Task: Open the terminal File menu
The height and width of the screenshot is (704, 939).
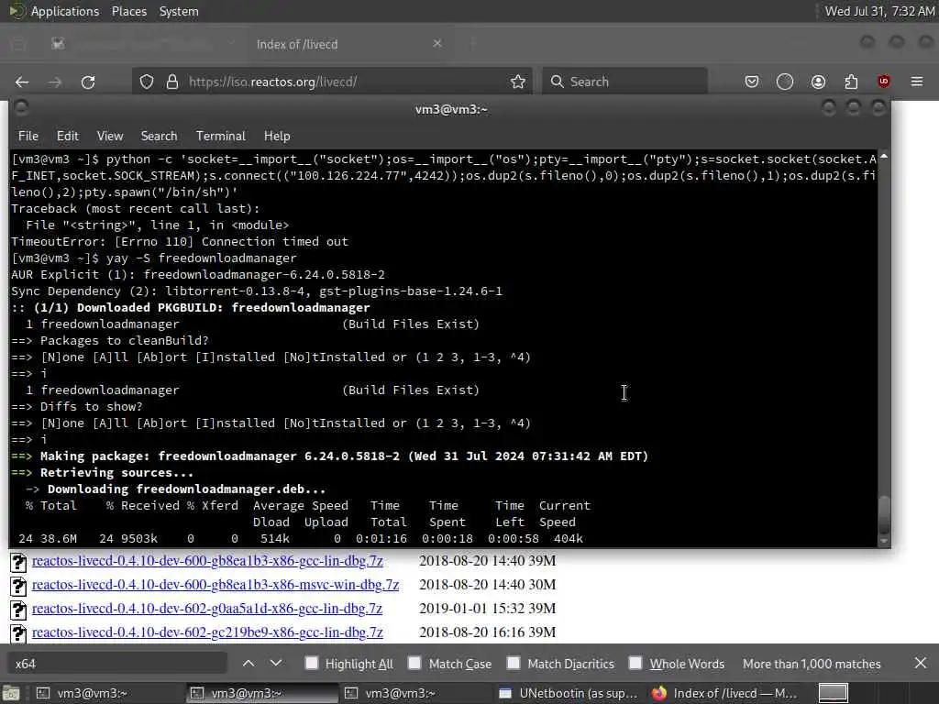Action: (28, 136)
